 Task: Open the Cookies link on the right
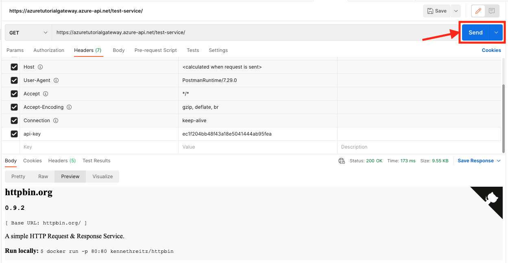(491, 50)
